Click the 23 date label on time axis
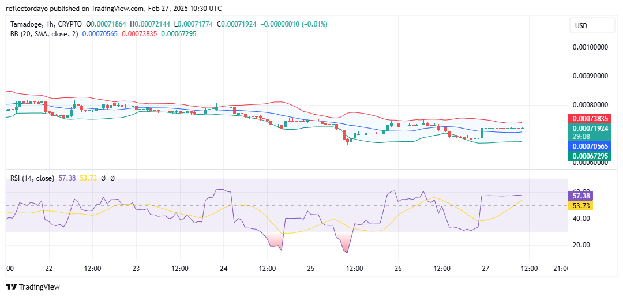This screenshot has width=623, height=297. tap(136, 269)
